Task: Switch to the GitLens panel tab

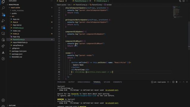Action: (x=107, y=82)
